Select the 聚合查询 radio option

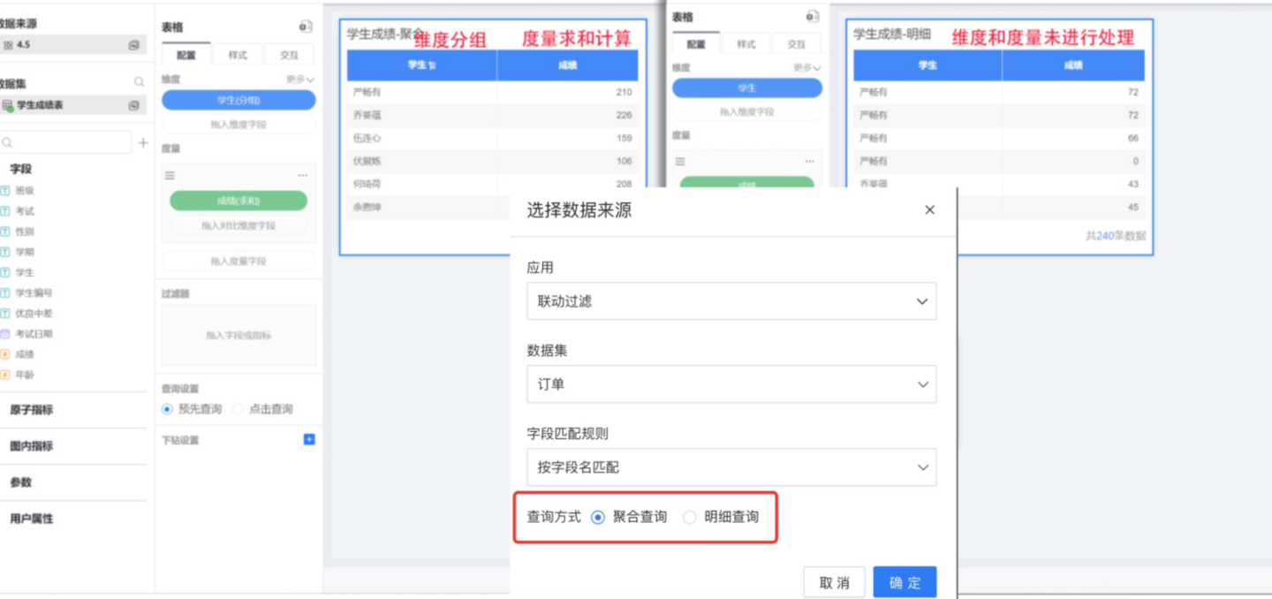click(x=598, y=518)
